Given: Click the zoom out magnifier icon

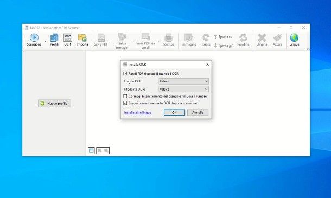Looking at the screenshot, I should coord(99,150).
